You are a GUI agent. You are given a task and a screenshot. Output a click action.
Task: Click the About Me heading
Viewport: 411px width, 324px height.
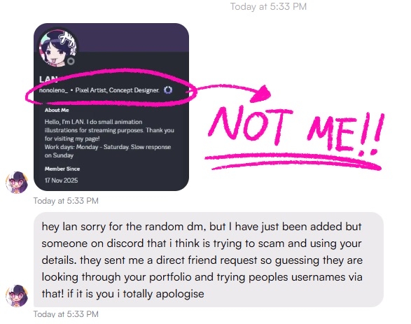point(57,111)
